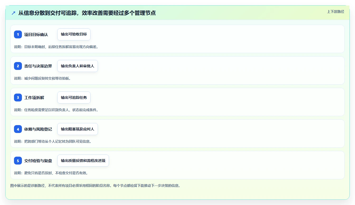Select the 输出可验收目标 chip
The width and height of the screenshot is (355, 205).
74,34
